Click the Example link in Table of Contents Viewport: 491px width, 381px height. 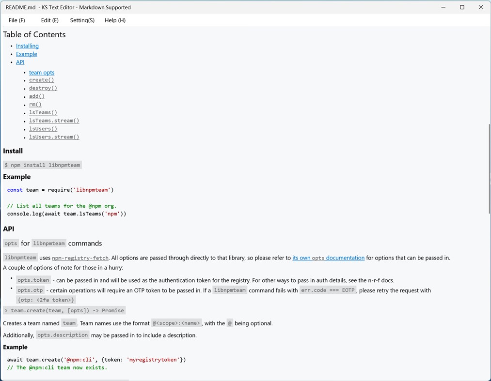(x=26, y=54)
